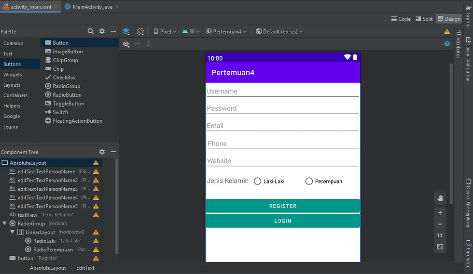This screenshot has width=473, height=274.
Task: Open Component Tree settings gear
Action: (x=102, y=152)
